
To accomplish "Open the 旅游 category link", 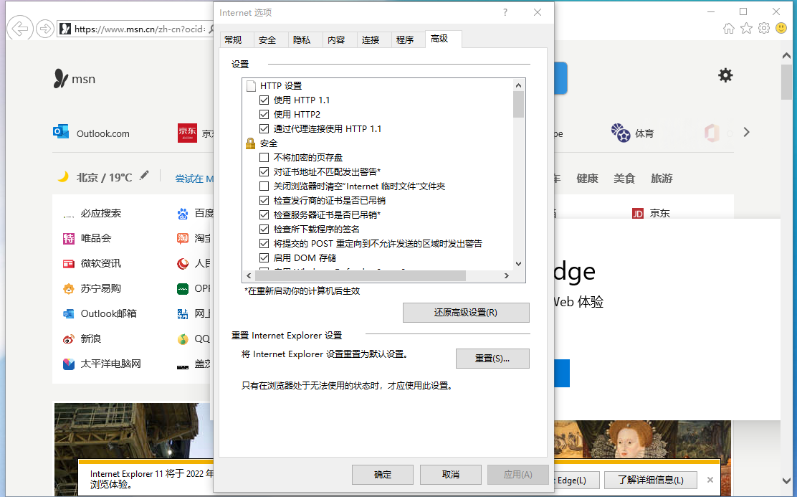I will coord(662,179).
